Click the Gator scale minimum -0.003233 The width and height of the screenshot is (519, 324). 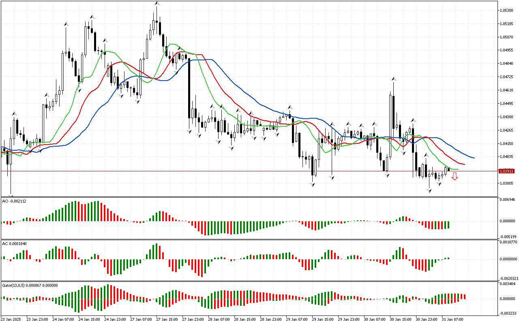(x=508, y=313)
